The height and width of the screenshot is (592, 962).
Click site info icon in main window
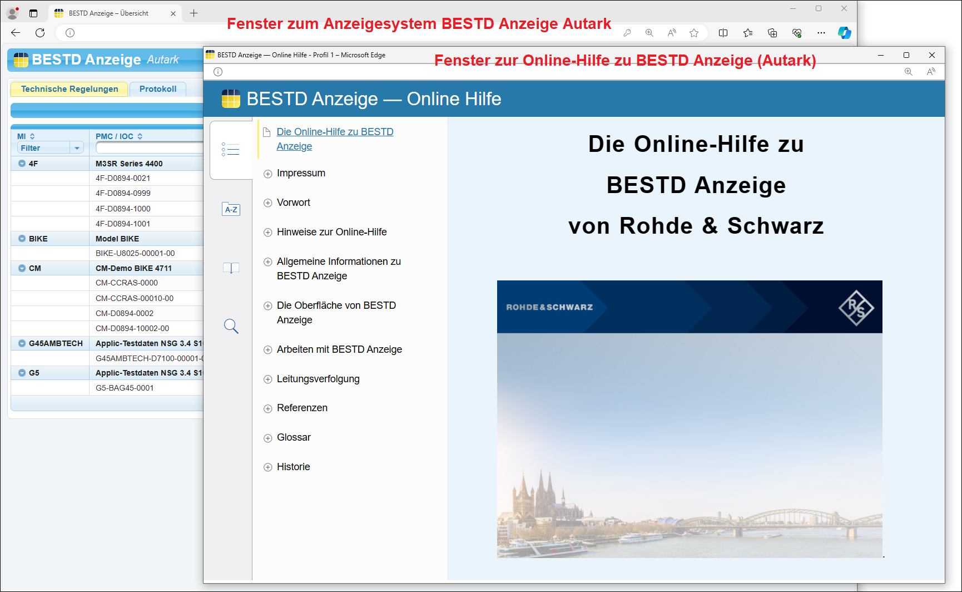70,33
